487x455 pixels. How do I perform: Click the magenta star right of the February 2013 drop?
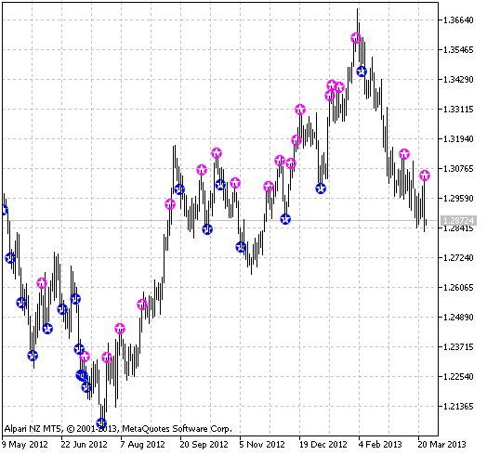(x=404, y=154)
